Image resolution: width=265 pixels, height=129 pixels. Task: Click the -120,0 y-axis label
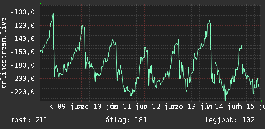click(23, 26)
